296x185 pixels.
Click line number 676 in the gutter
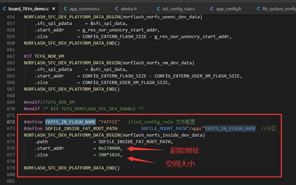pos(11,148)
